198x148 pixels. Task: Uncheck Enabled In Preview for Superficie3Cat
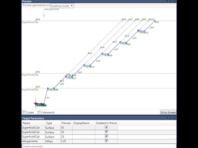[x=106, y=136]
